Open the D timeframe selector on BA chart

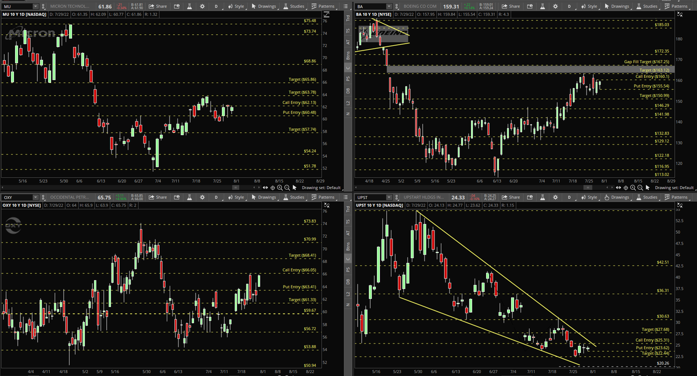(x=569, y=6)
